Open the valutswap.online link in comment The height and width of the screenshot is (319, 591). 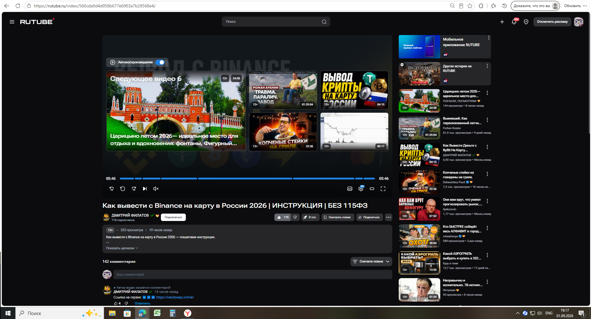[x=175, y=297]
